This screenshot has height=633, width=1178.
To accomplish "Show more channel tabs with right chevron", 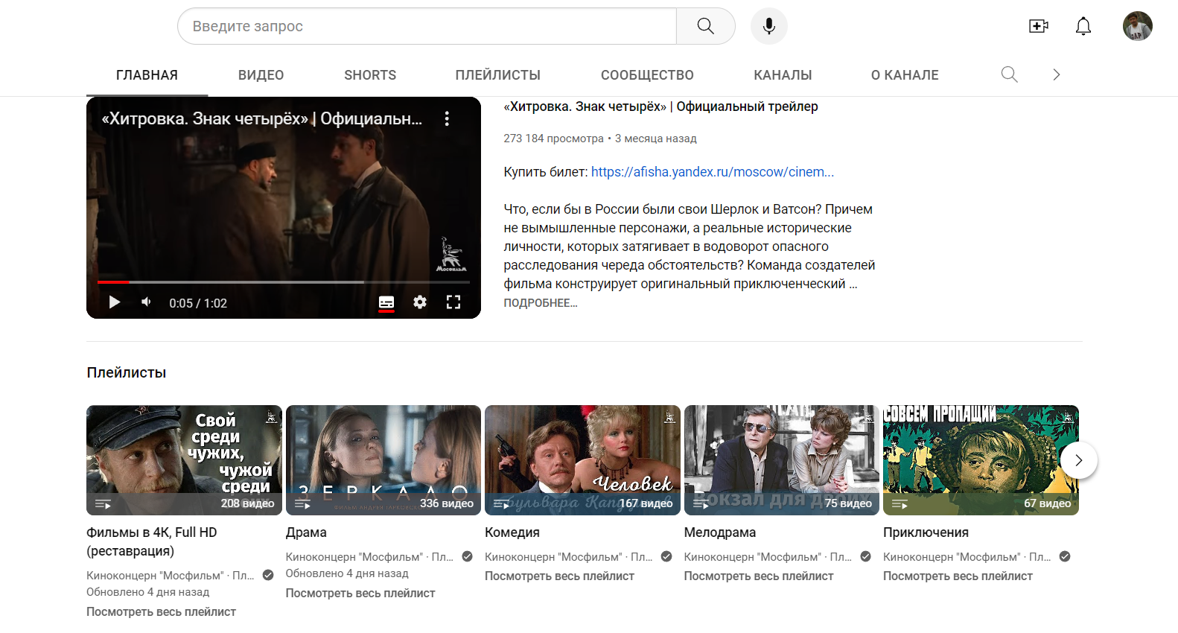I will click(1056, 74).
